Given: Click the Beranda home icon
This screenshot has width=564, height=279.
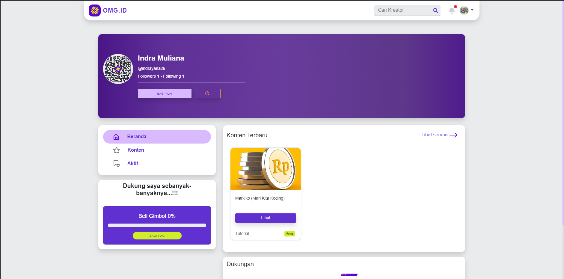Looking at the screenshot, I should [116, 137].
